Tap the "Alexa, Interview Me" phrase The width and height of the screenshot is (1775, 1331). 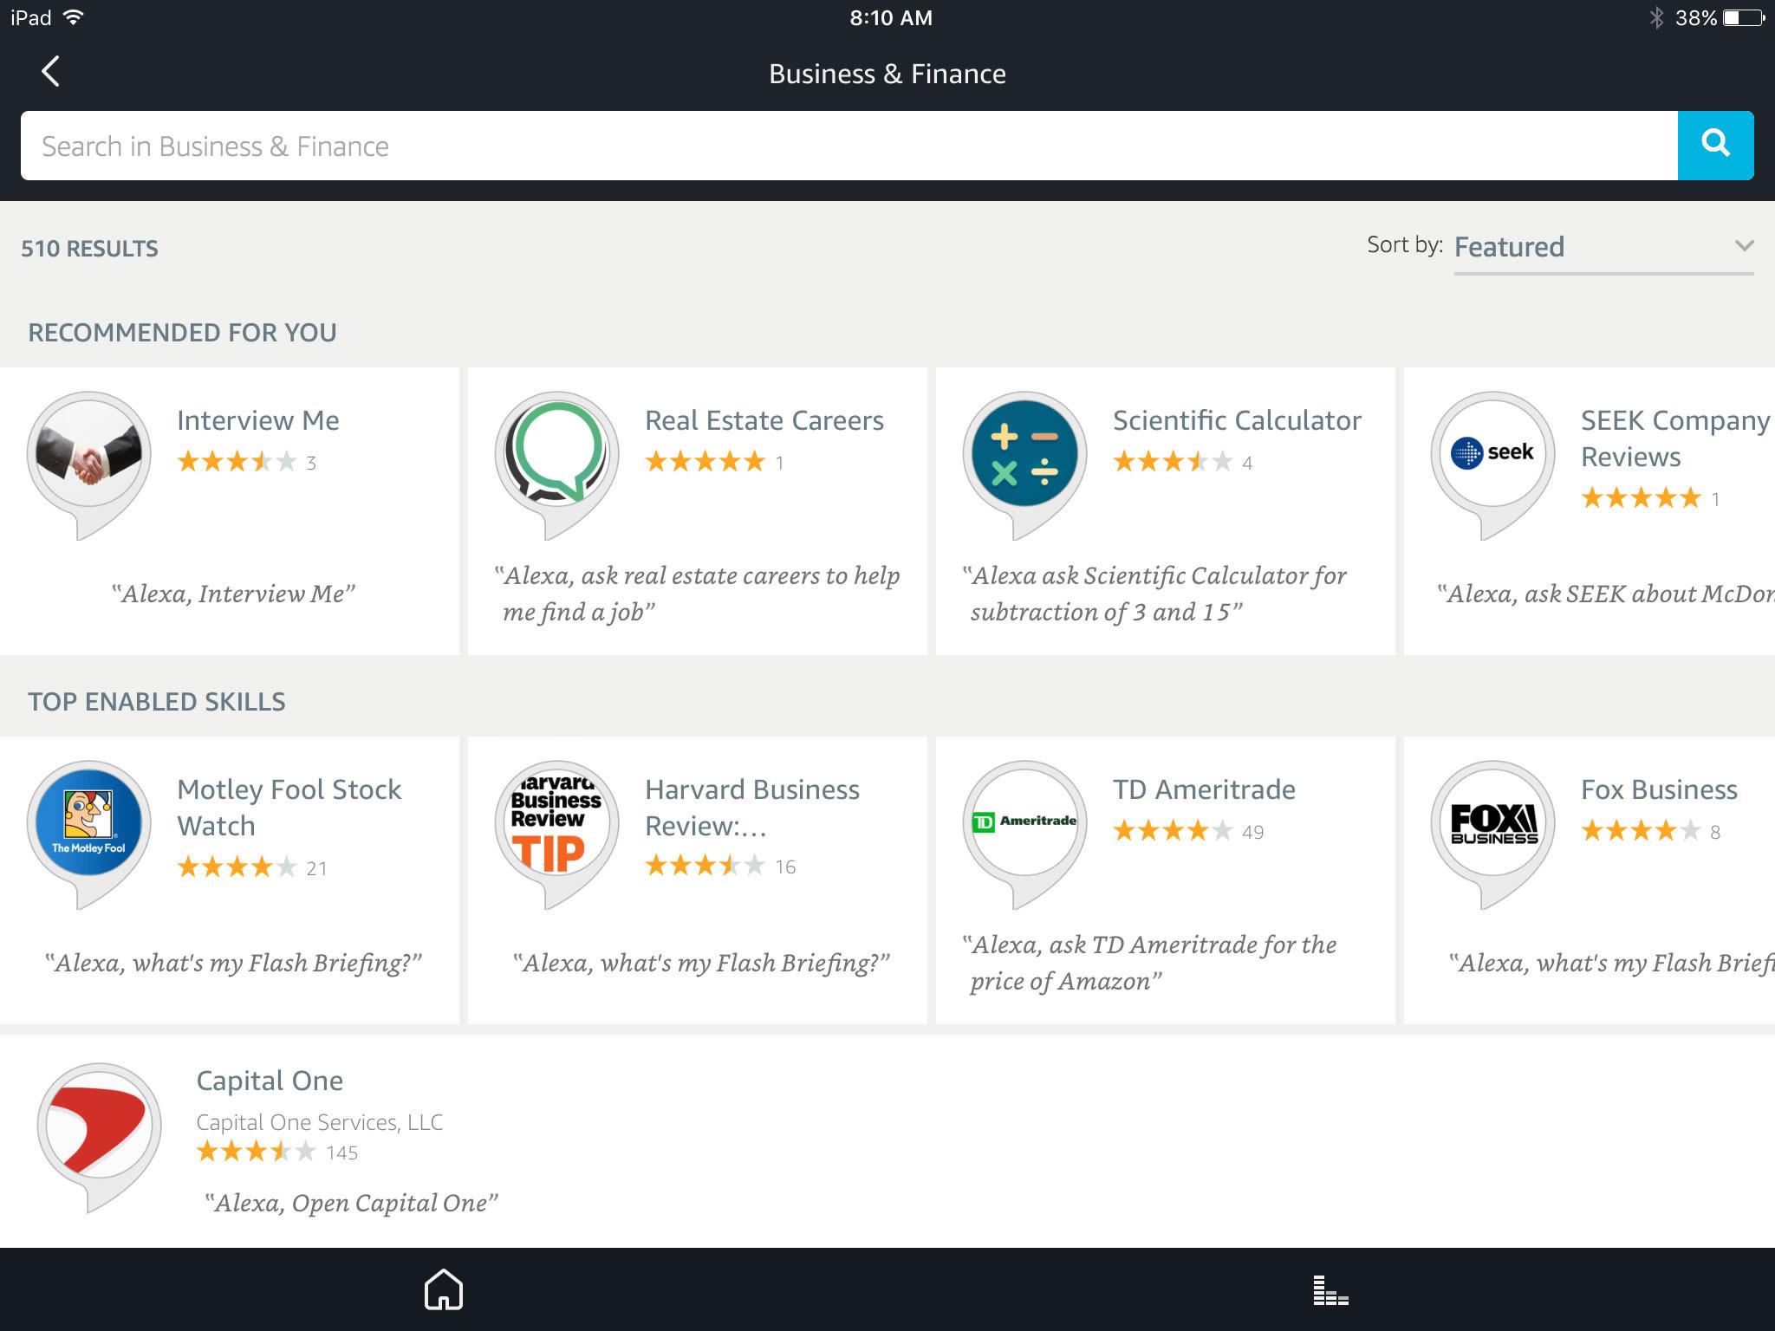[x=233, y=594]
